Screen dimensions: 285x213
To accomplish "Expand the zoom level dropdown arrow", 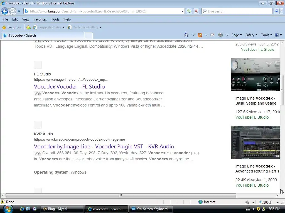I will point(277,202).
